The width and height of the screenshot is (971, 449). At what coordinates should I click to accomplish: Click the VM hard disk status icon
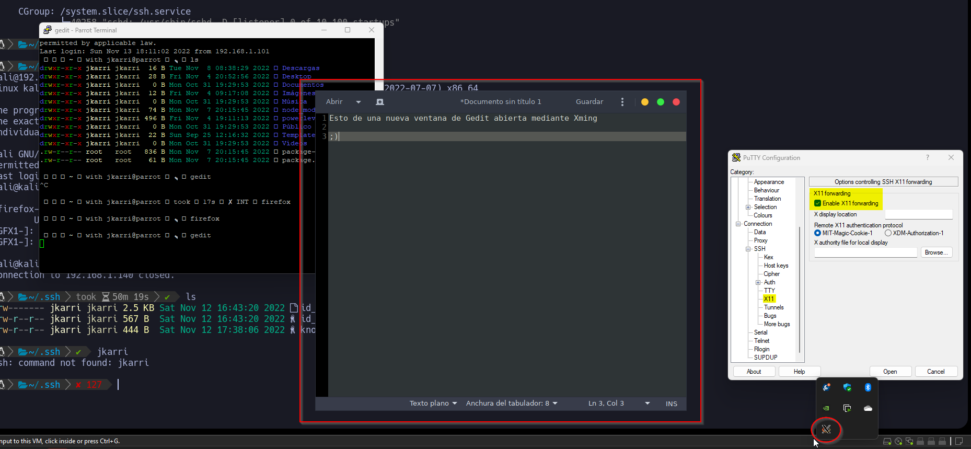point(887,442)
